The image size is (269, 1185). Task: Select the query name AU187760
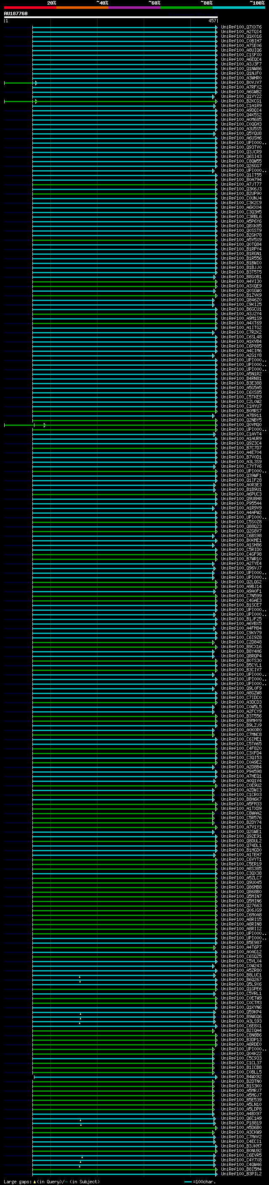click(16, 14)
